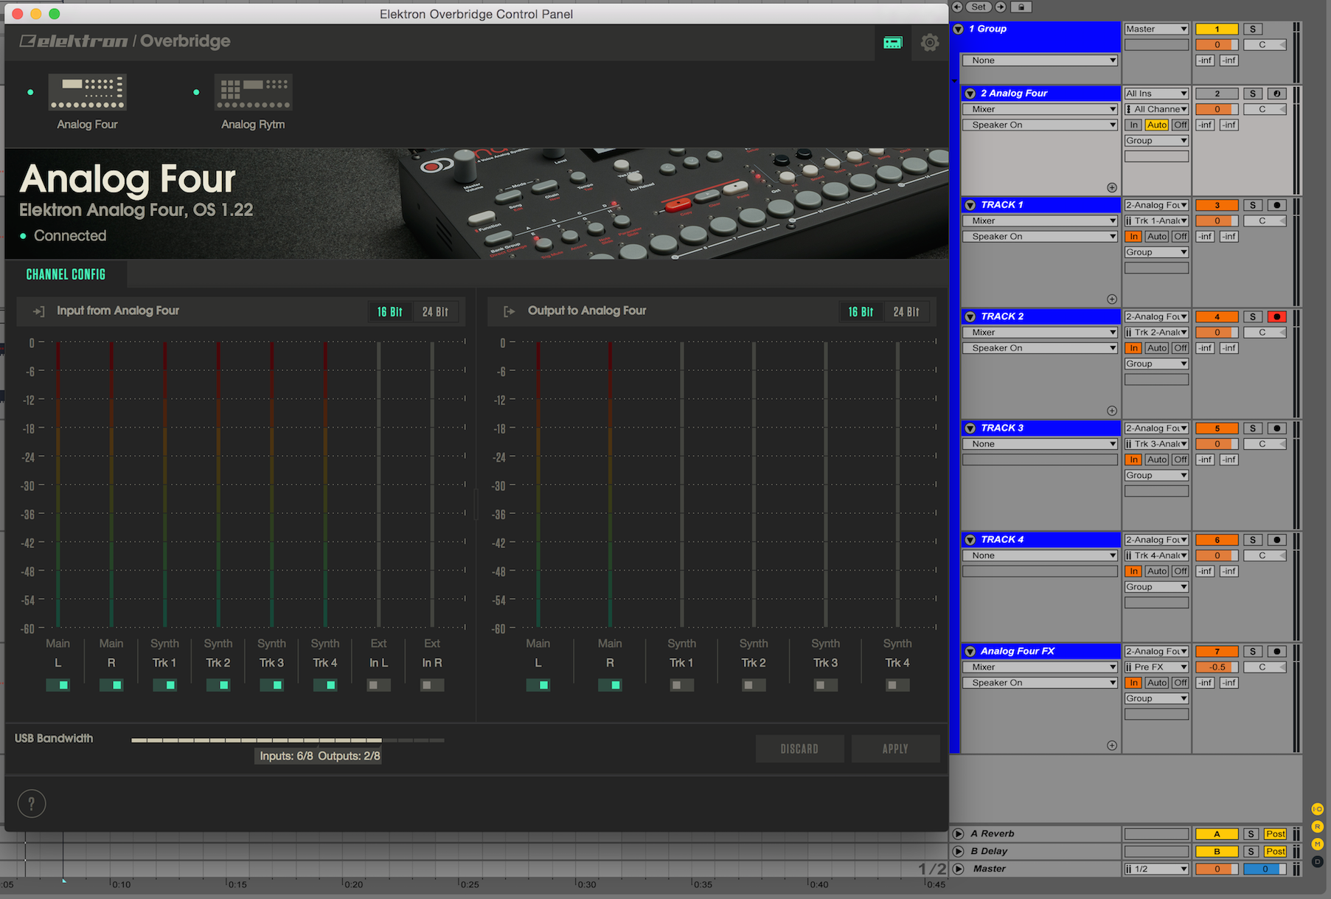
Task: Open Speaker On dropdown in TRACK 2
Action: [x=1040, y=348]
